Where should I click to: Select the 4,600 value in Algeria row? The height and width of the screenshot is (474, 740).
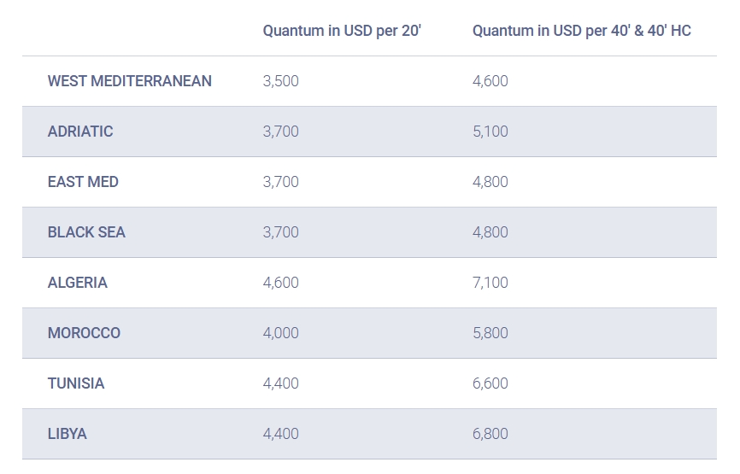281,283
